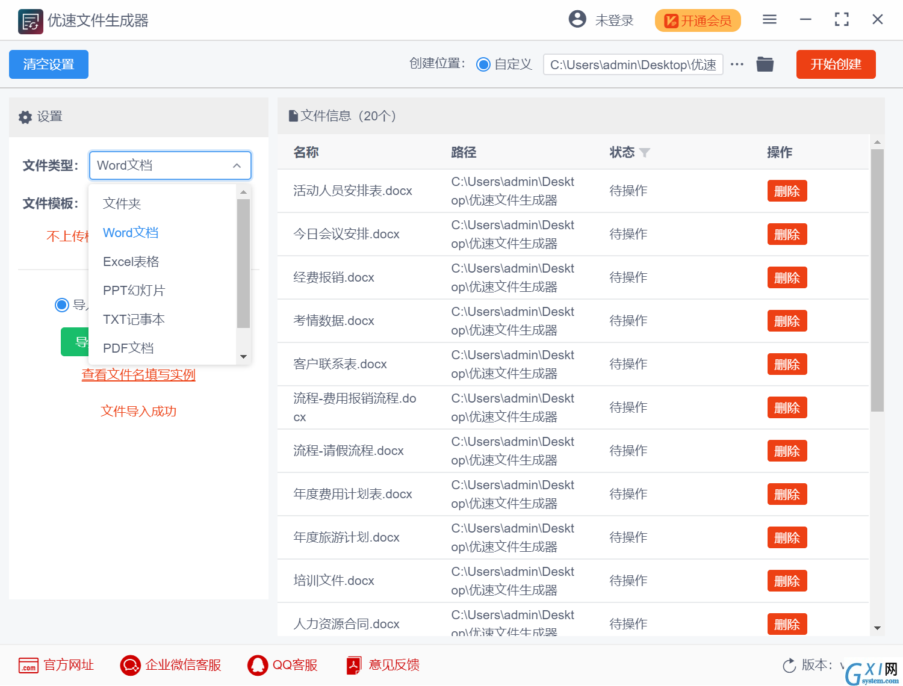This screenshot has width=903, height=686.
Task: Select 培训文件.docx file name
Action: [x=334, y=581]
